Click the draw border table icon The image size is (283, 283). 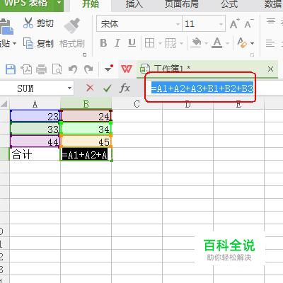coord(171,43)
